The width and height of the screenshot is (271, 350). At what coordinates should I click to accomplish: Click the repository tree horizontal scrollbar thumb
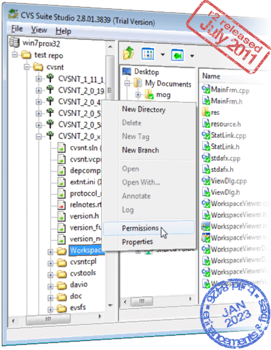48,318
